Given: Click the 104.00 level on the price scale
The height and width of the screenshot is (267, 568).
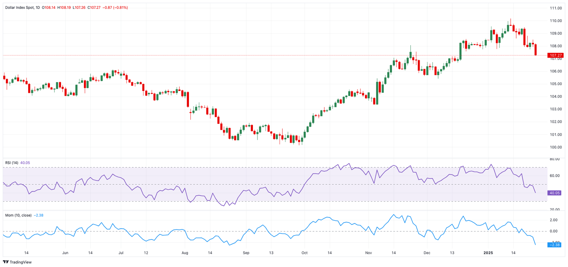Looking at the screenshot, I should [x=555, y=97].
